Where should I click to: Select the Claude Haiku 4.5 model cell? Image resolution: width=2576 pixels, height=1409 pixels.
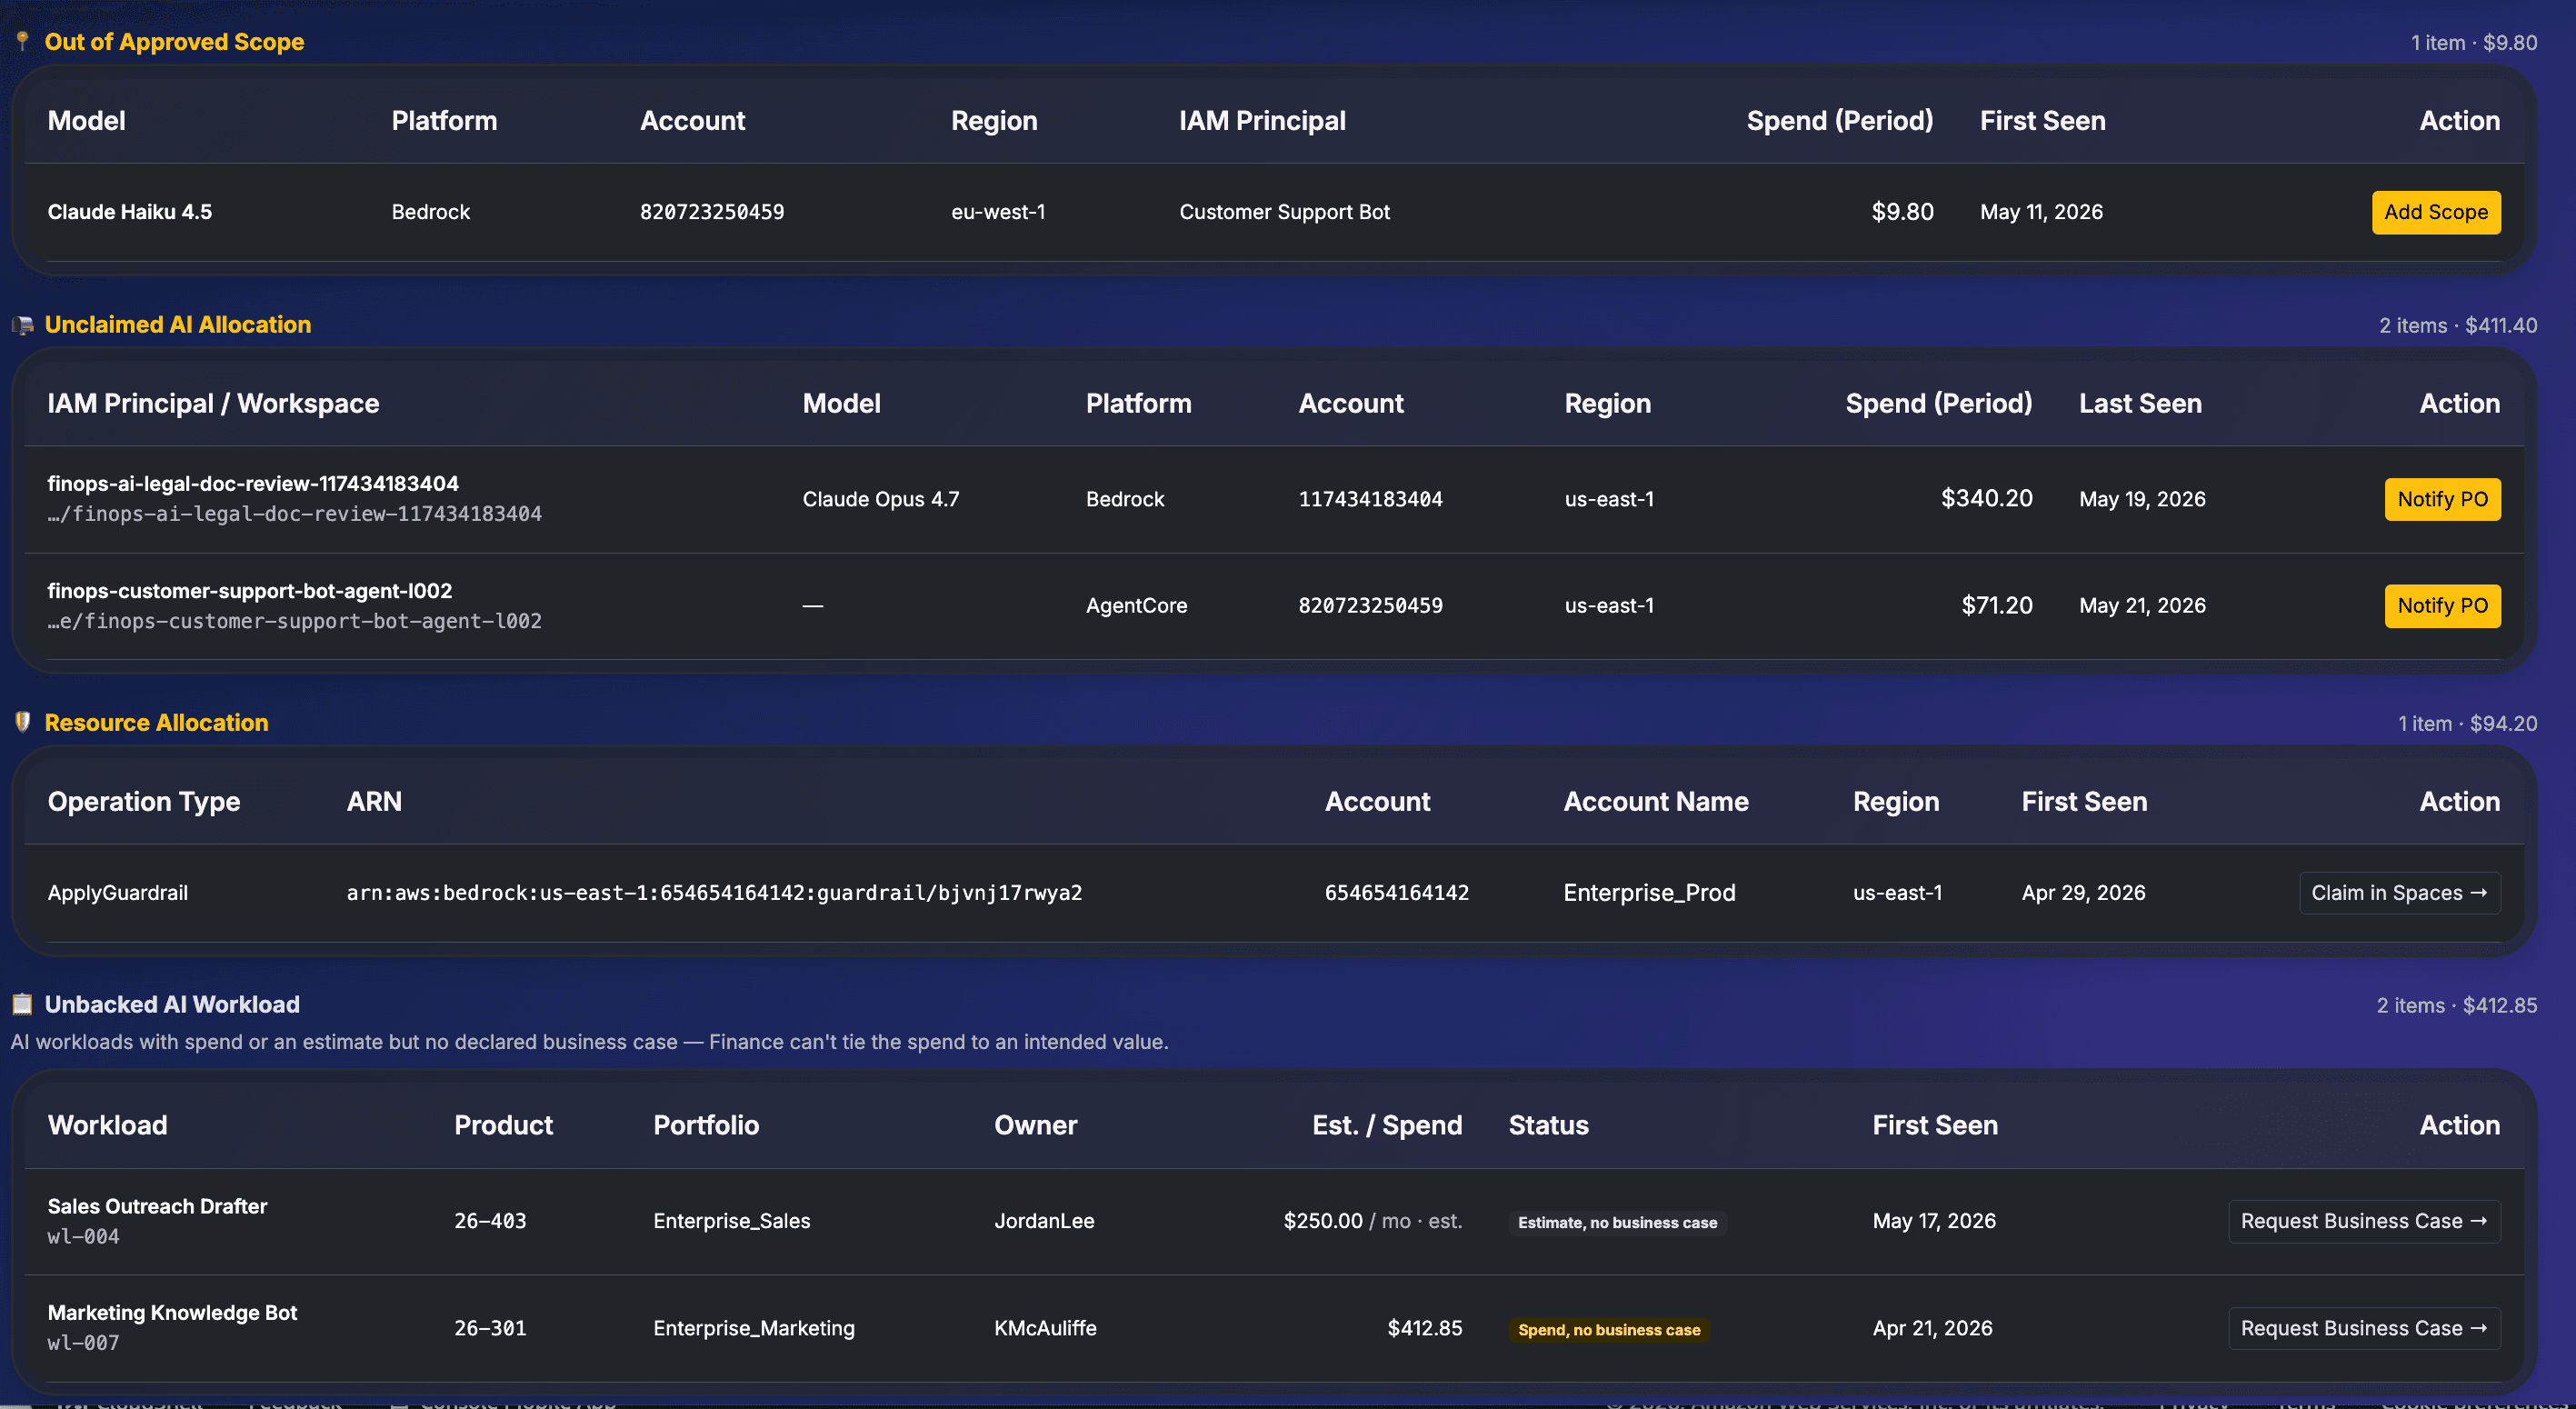[130, 212]
